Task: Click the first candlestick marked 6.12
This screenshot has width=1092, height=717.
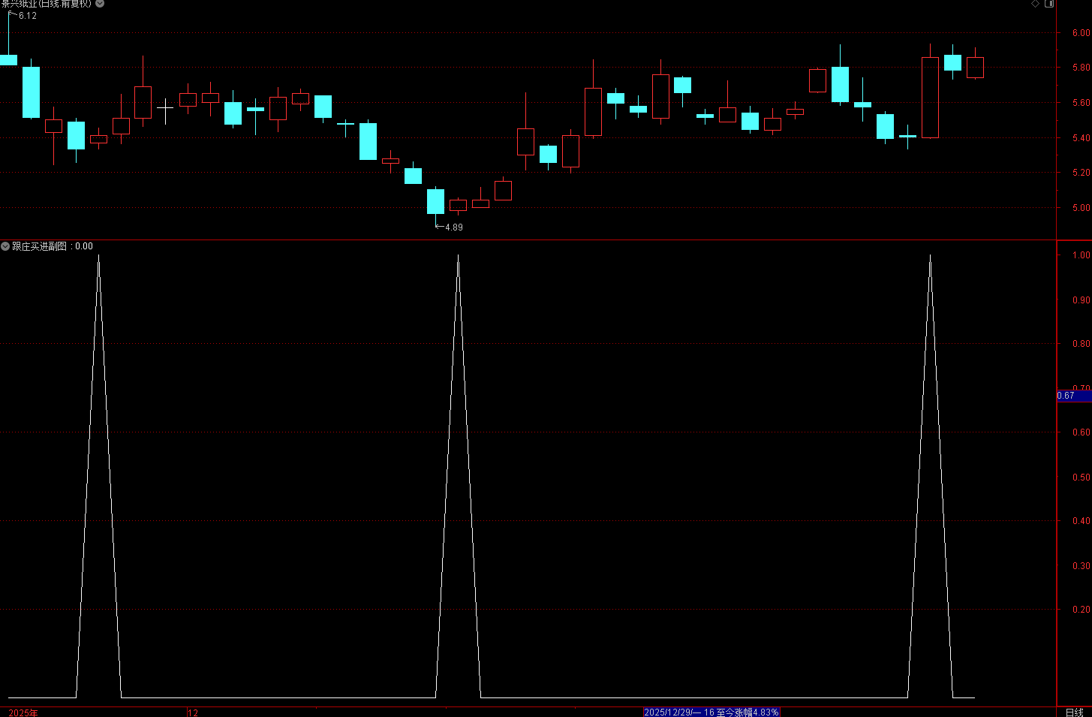Action: pos(8,59)
